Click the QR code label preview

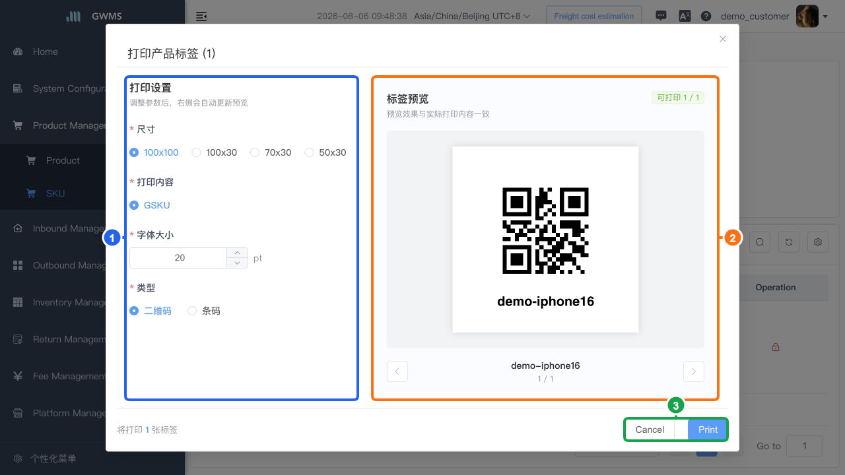click(x=545, y=239)
